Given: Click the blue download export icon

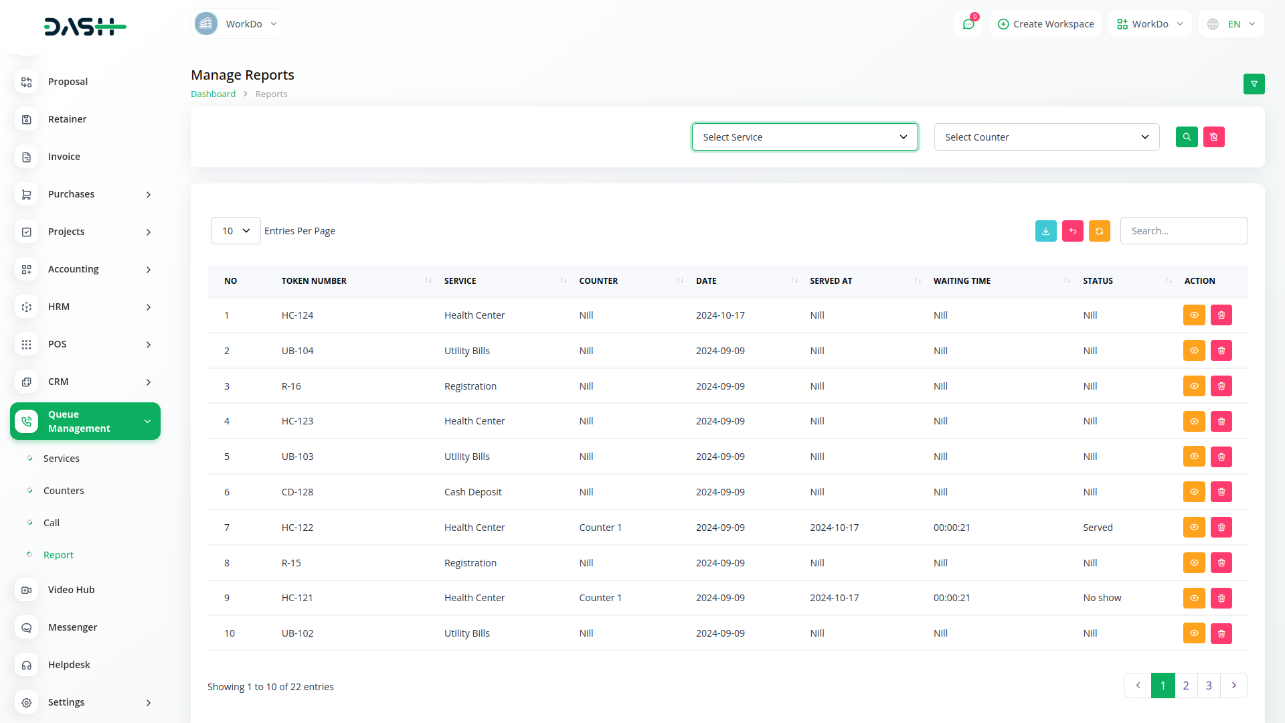Looking at the screenshot, I should click(1045, 231).
